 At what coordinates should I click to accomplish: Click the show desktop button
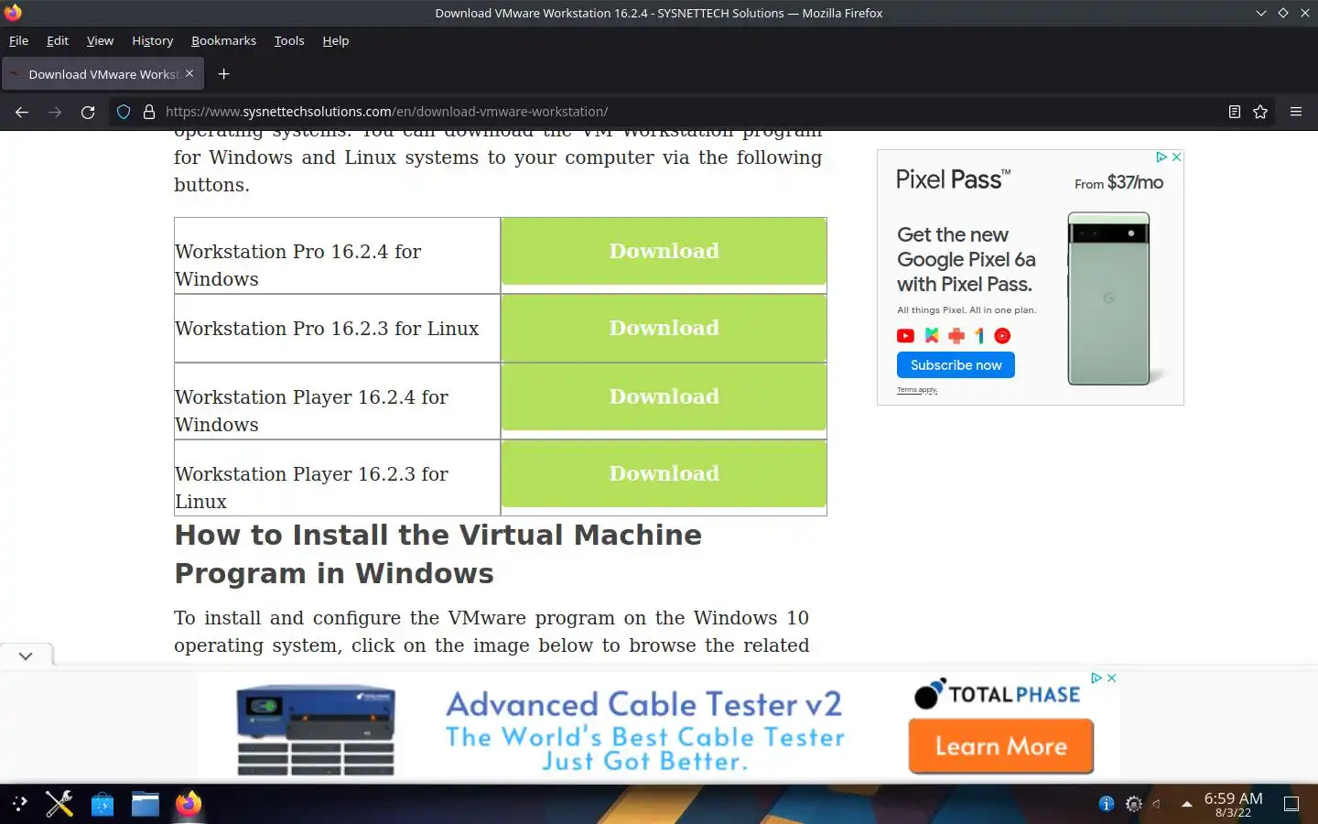tap(1291, 804)
